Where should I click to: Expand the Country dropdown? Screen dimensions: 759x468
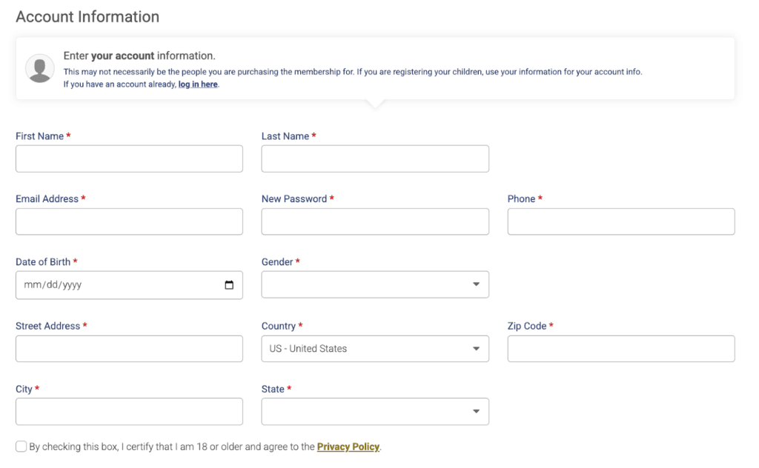[374, 349]
